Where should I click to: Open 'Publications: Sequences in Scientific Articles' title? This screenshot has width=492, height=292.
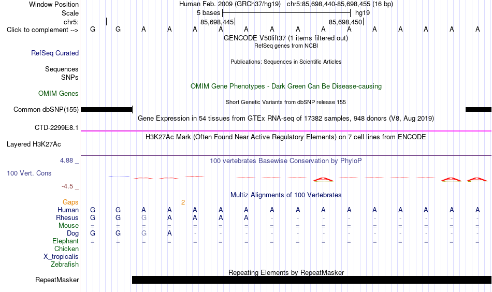pyautogui.click(x=286, y=62)
